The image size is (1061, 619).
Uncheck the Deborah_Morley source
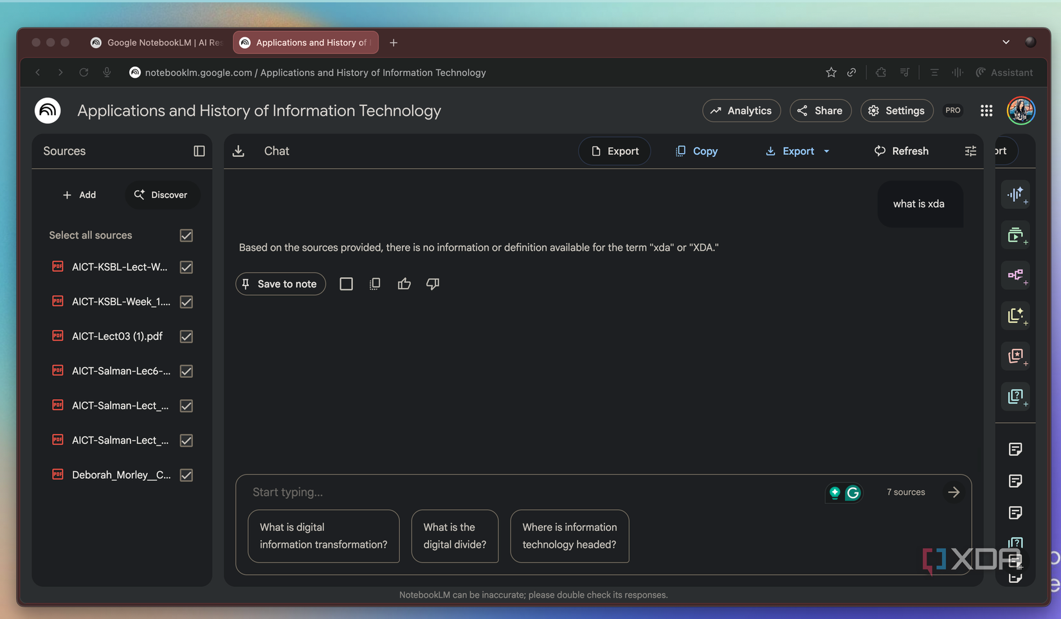tap(186, 475)
